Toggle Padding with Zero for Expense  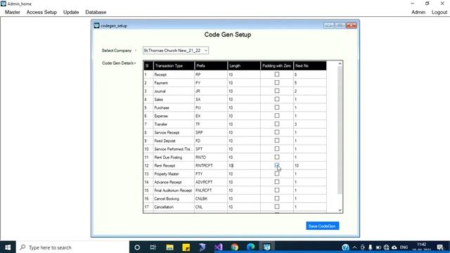pyautogui.click(x=277, y=115)
